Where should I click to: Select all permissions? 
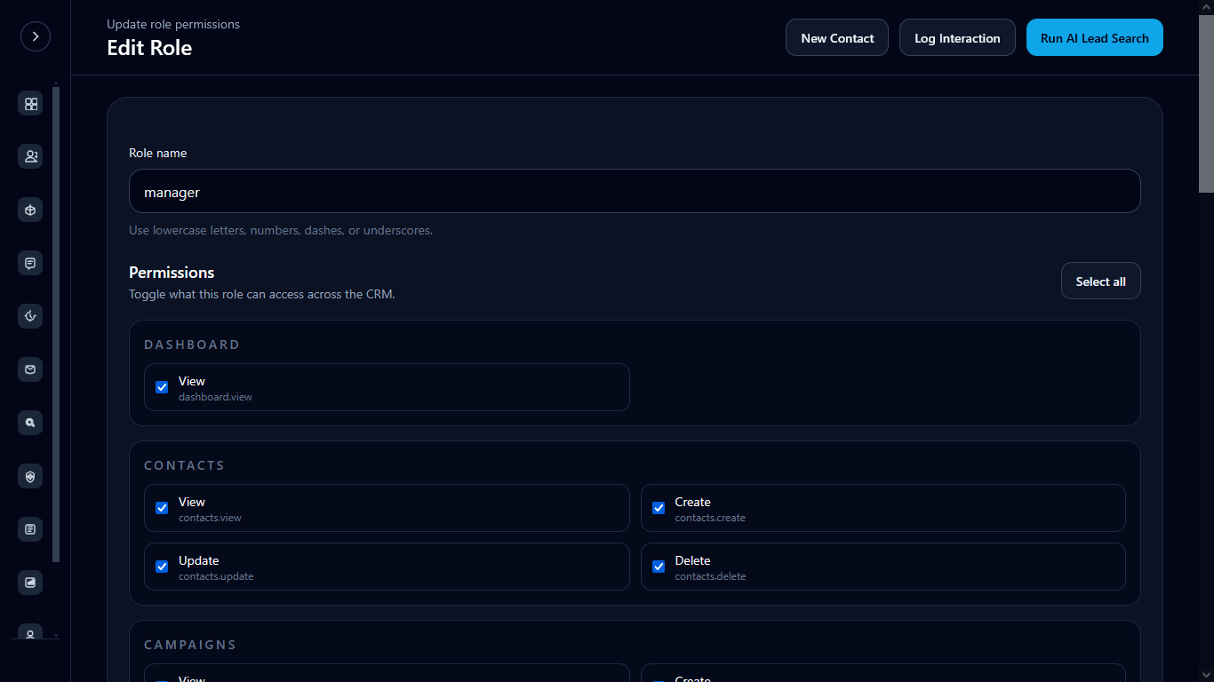pyautogui.click(x=1101, y=281)
